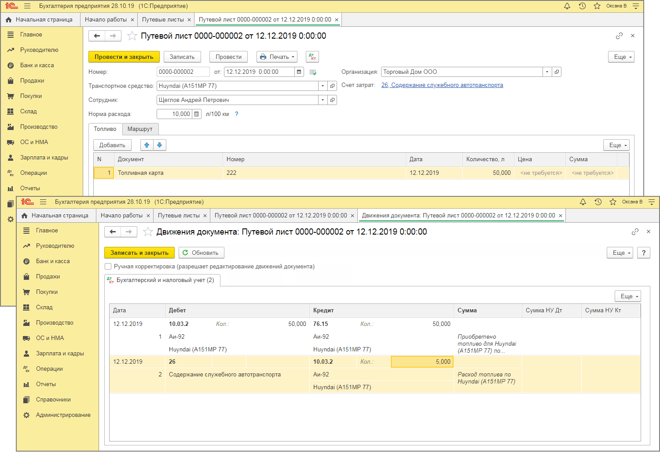
Task: Click the Дт/Кт document movements icon
Action: [312, 57]
